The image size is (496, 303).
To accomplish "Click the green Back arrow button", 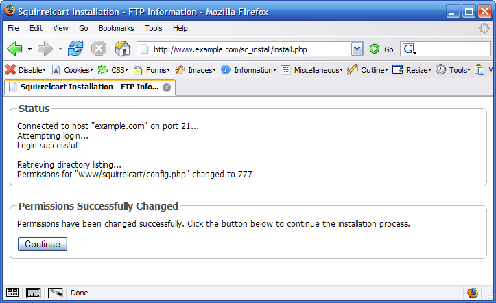I will (14, 49).
